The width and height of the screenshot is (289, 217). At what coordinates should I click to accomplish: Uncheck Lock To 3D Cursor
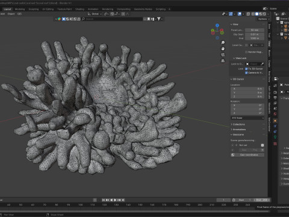[x=246, y=69]
